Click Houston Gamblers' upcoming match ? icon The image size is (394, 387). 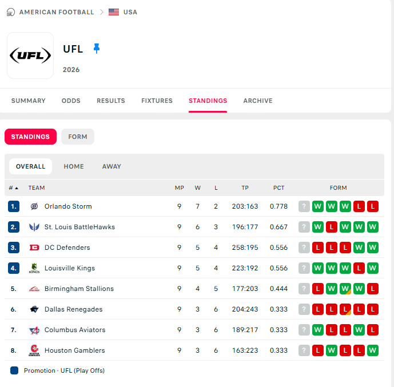(x=304, y=350)
